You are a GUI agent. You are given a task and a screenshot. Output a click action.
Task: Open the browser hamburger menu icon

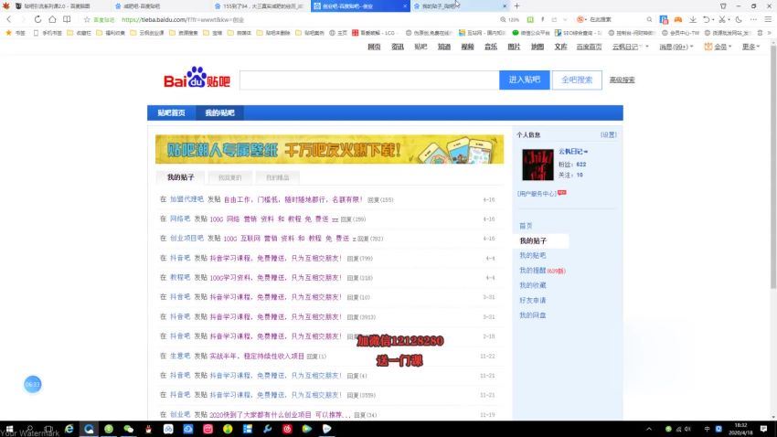click(x=768, y=19)
